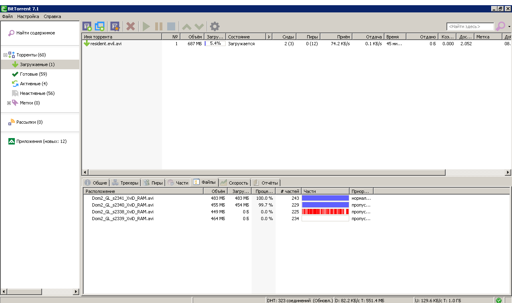Sort files by 'Расположение' column header
Image resolution: width=512 pixels, height=303 pixels.
click(144, 191)
